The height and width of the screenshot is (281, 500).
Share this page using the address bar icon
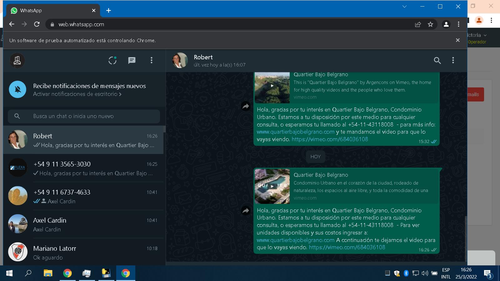[418, 24]
